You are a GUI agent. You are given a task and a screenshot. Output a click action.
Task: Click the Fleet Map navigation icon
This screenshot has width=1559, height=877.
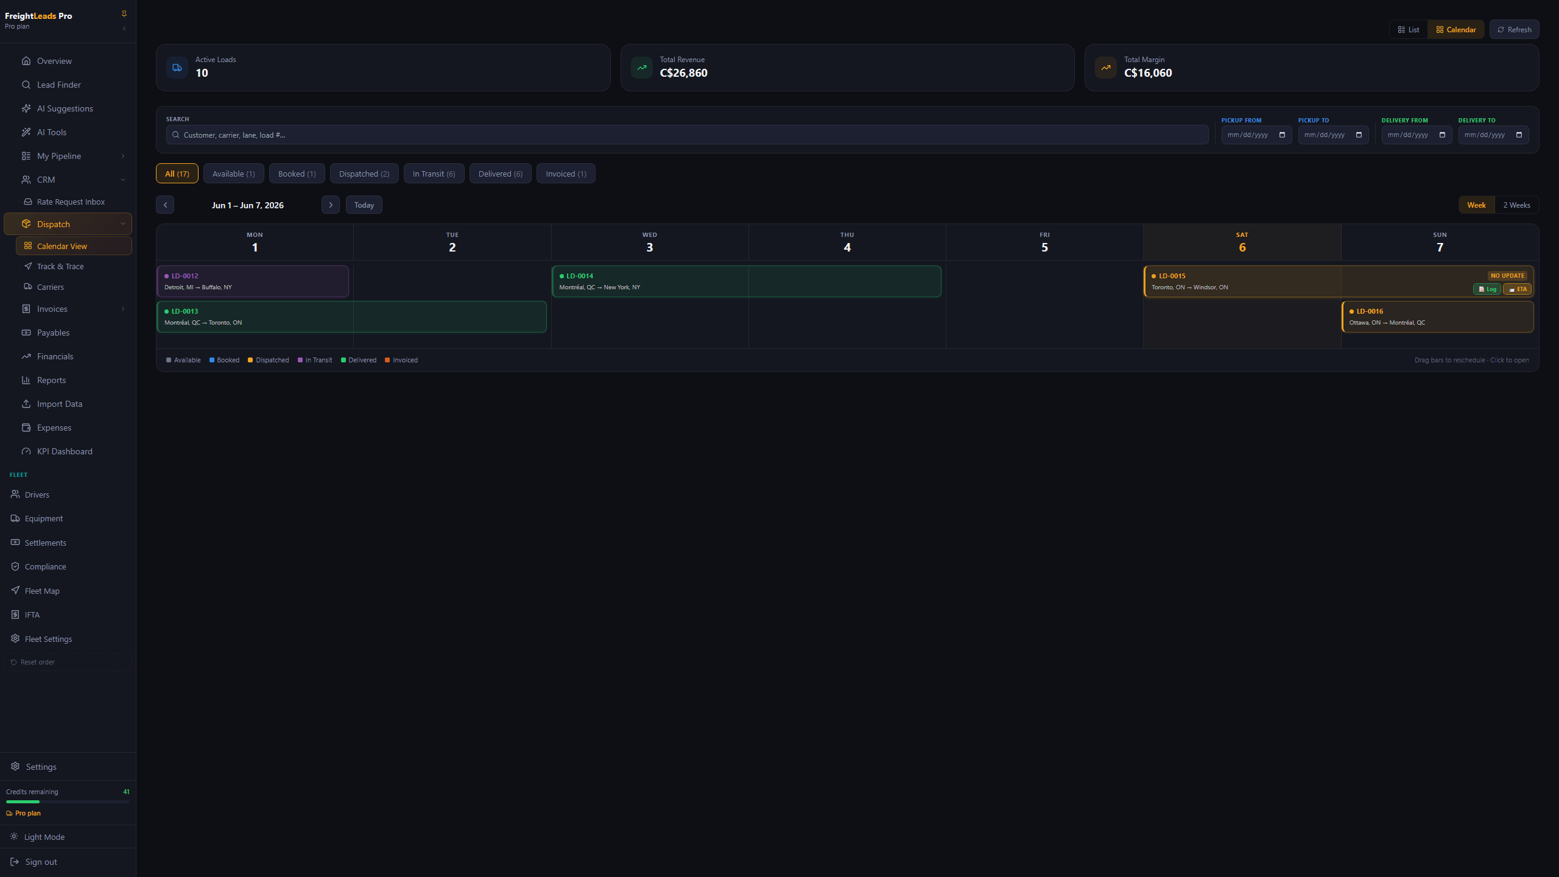pyautogui.click(x=15, y=590)
